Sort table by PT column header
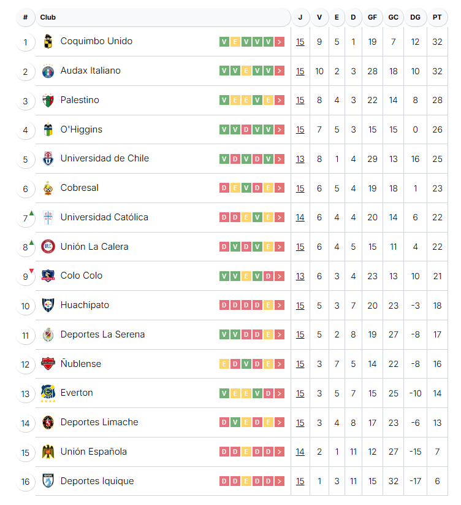Image resolution: width=461 pixels, height=505 pixels. coord(437,17)
